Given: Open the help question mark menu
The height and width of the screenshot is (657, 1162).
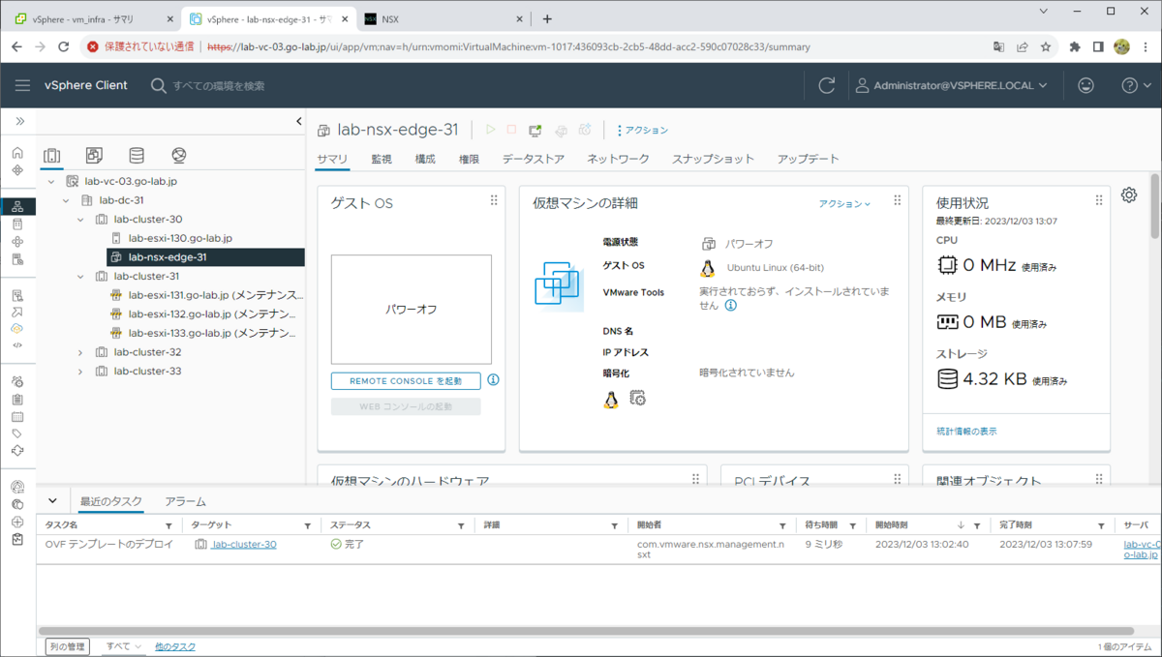Looking at the screenshot, I should coord(1134,85).
